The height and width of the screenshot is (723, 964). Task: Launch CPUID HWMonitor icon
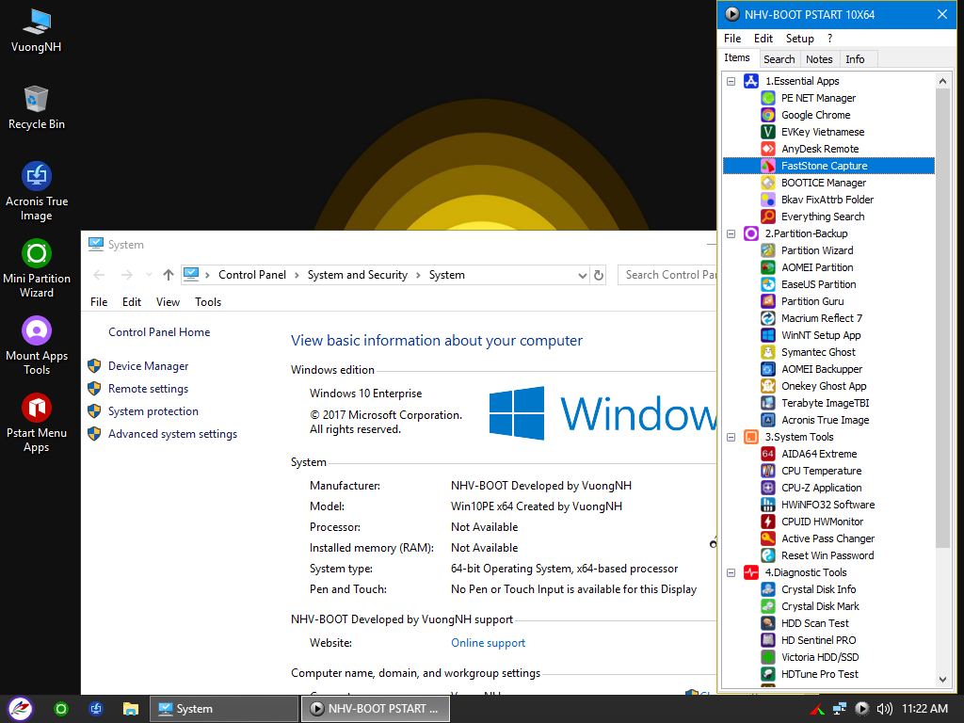[768, 522]
